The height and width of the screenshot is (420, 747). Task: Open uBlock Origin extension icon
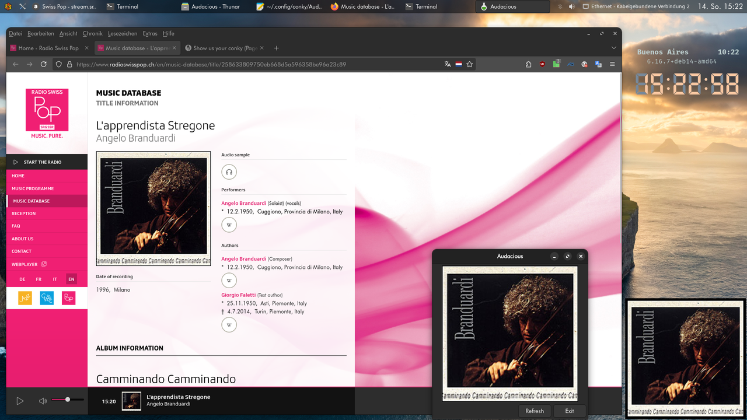[542, 64]
